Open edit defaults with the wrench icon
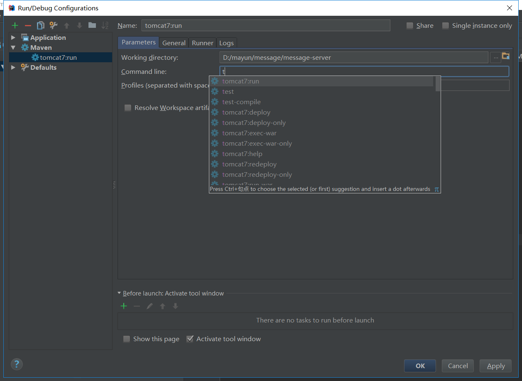 point(53,25)
